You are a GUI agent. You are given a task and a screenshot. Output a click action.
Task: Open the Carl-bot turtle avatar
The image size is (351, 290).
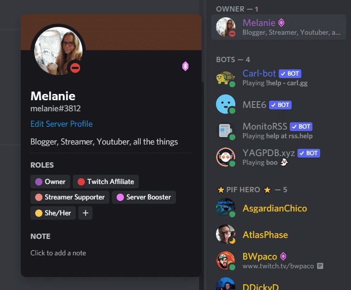point(226,78)
